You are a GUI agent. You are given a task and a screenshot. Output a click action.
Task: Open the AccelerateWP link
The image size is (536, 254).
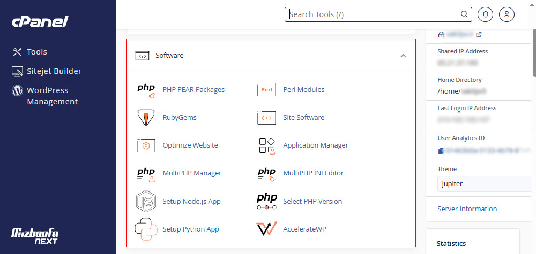click(304, 229)
